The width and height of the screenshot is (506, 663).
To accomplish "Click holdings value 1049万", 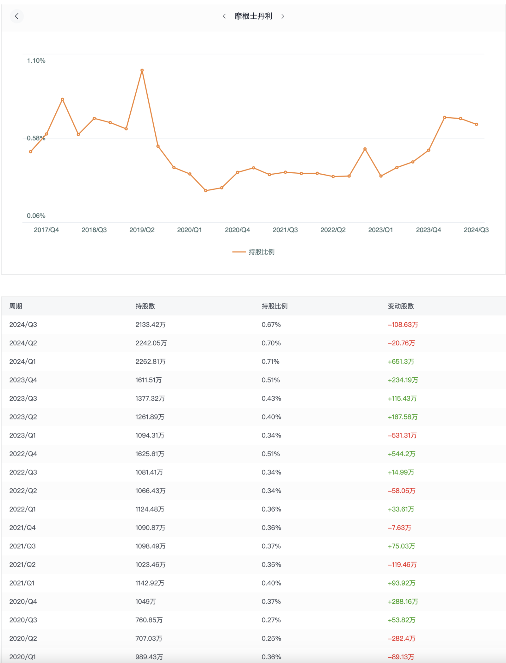I will click(x=146, y=601).
